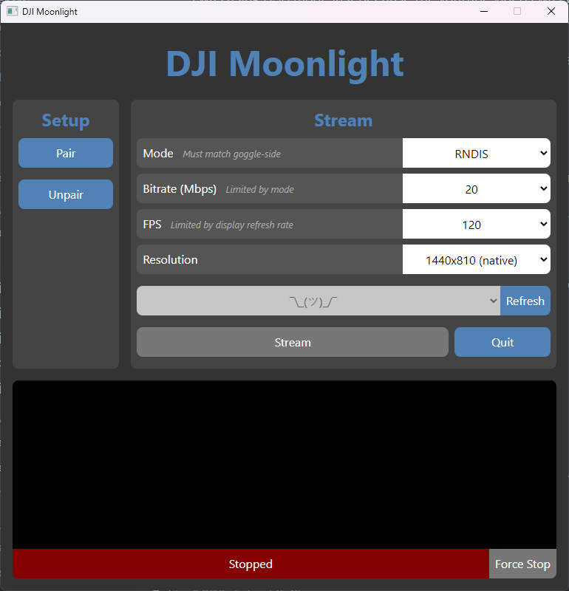Click the 'Must match goggle-side' hint

point(232,154)
